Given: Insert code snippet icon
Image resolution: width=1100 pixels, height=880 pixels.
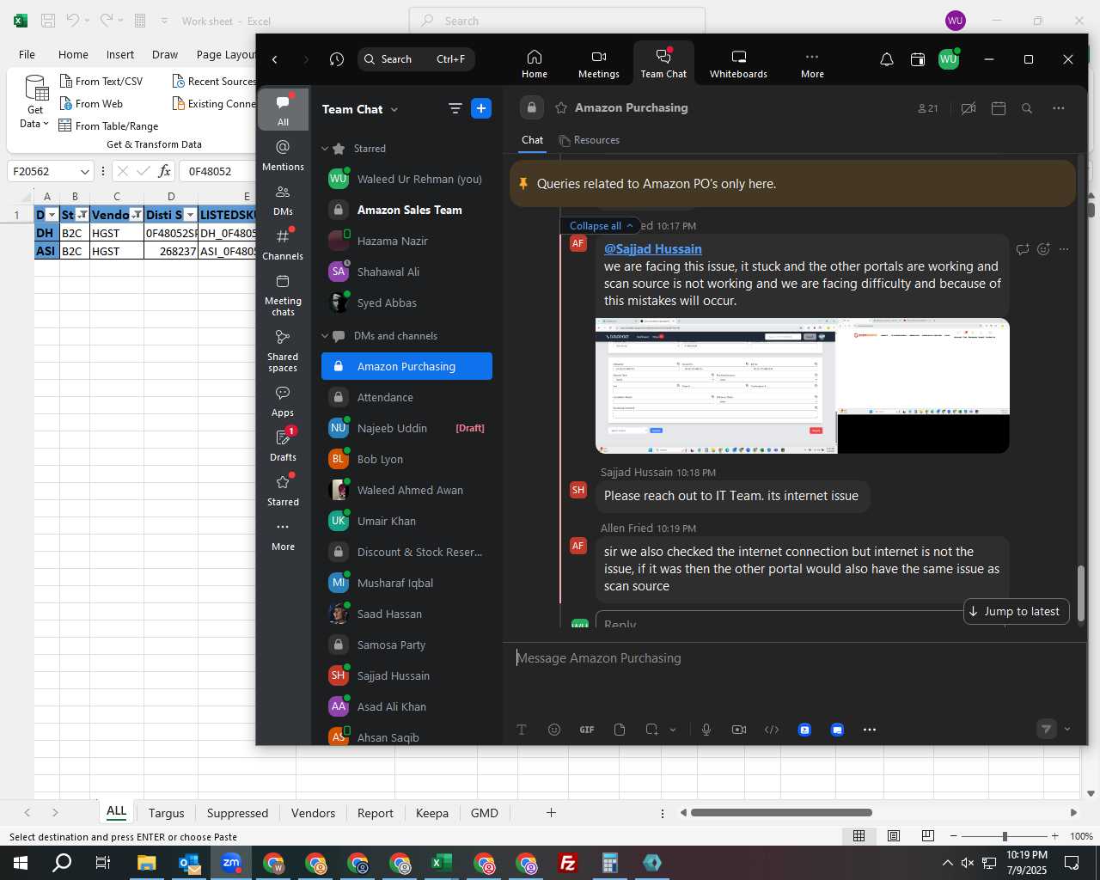Looking at the screenshot, I should pyautogui.click(x=772, y=730).
